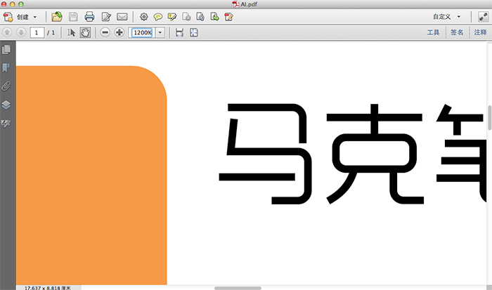Open a file with the folder icon
This screenshot has height=290, width=492.
pos(57,17)
